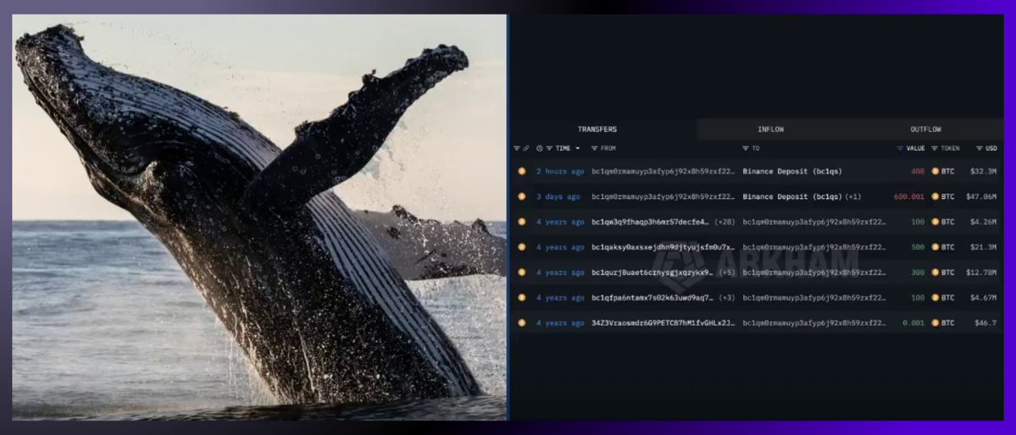Click the chain icon in the $46.7 row
1016x435 pixels.
522,322
